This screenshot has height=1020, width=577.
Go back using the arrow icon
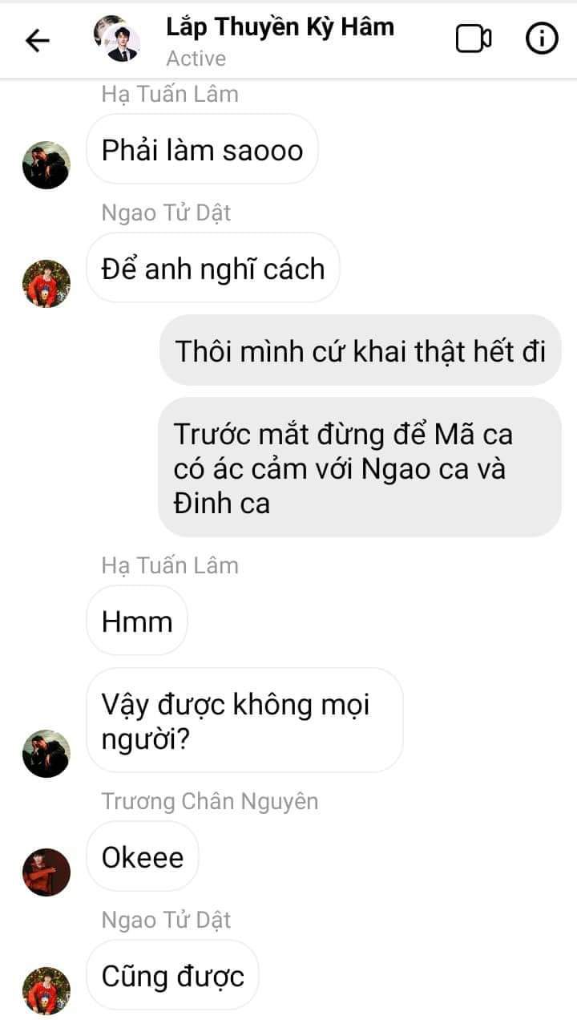(x=38, y=40)
